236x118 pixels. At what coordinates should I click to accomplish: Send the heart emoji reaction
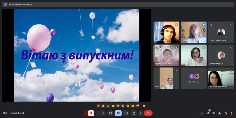[98, 106]
